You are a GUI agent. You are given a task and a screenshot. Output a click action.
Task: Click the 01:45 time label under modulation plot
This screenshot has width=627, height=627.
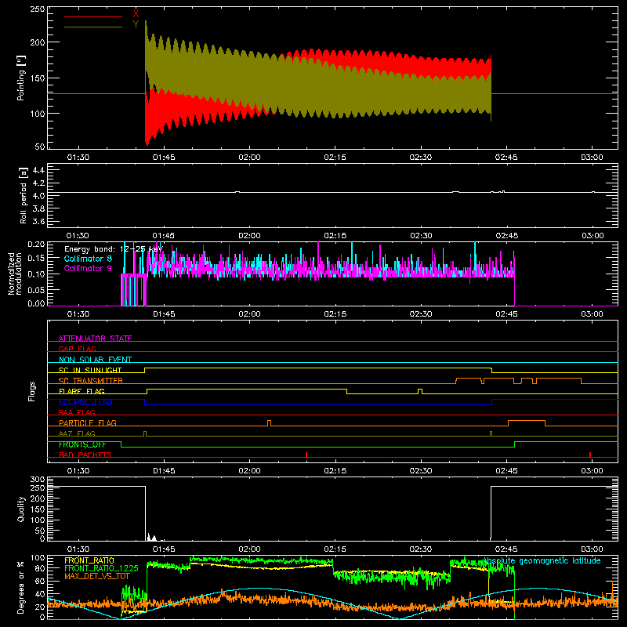[x=164, y=314]
